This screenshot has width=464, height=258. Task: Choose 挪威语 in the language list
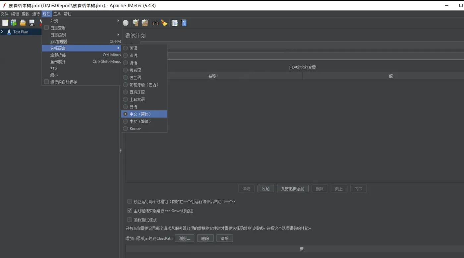pos(144,70)
